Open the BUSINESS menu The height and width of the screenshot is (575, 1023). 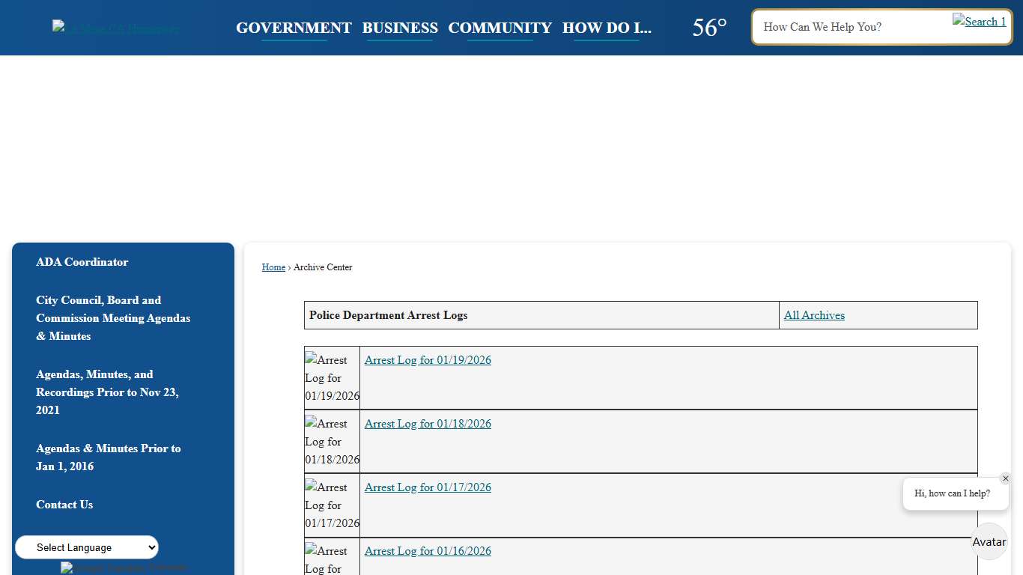pyautogui.click(x=400, y=28)
